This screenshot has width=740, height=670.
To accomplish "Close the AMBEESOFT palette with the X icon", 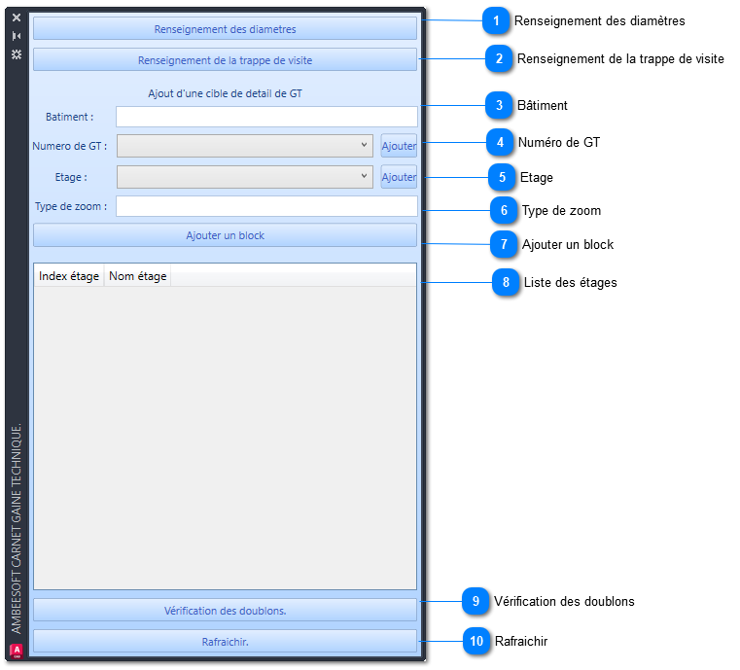I will 17,18.
